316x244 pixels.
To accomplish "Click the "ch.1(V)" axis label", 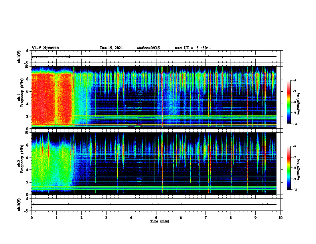I will (19, 57).
